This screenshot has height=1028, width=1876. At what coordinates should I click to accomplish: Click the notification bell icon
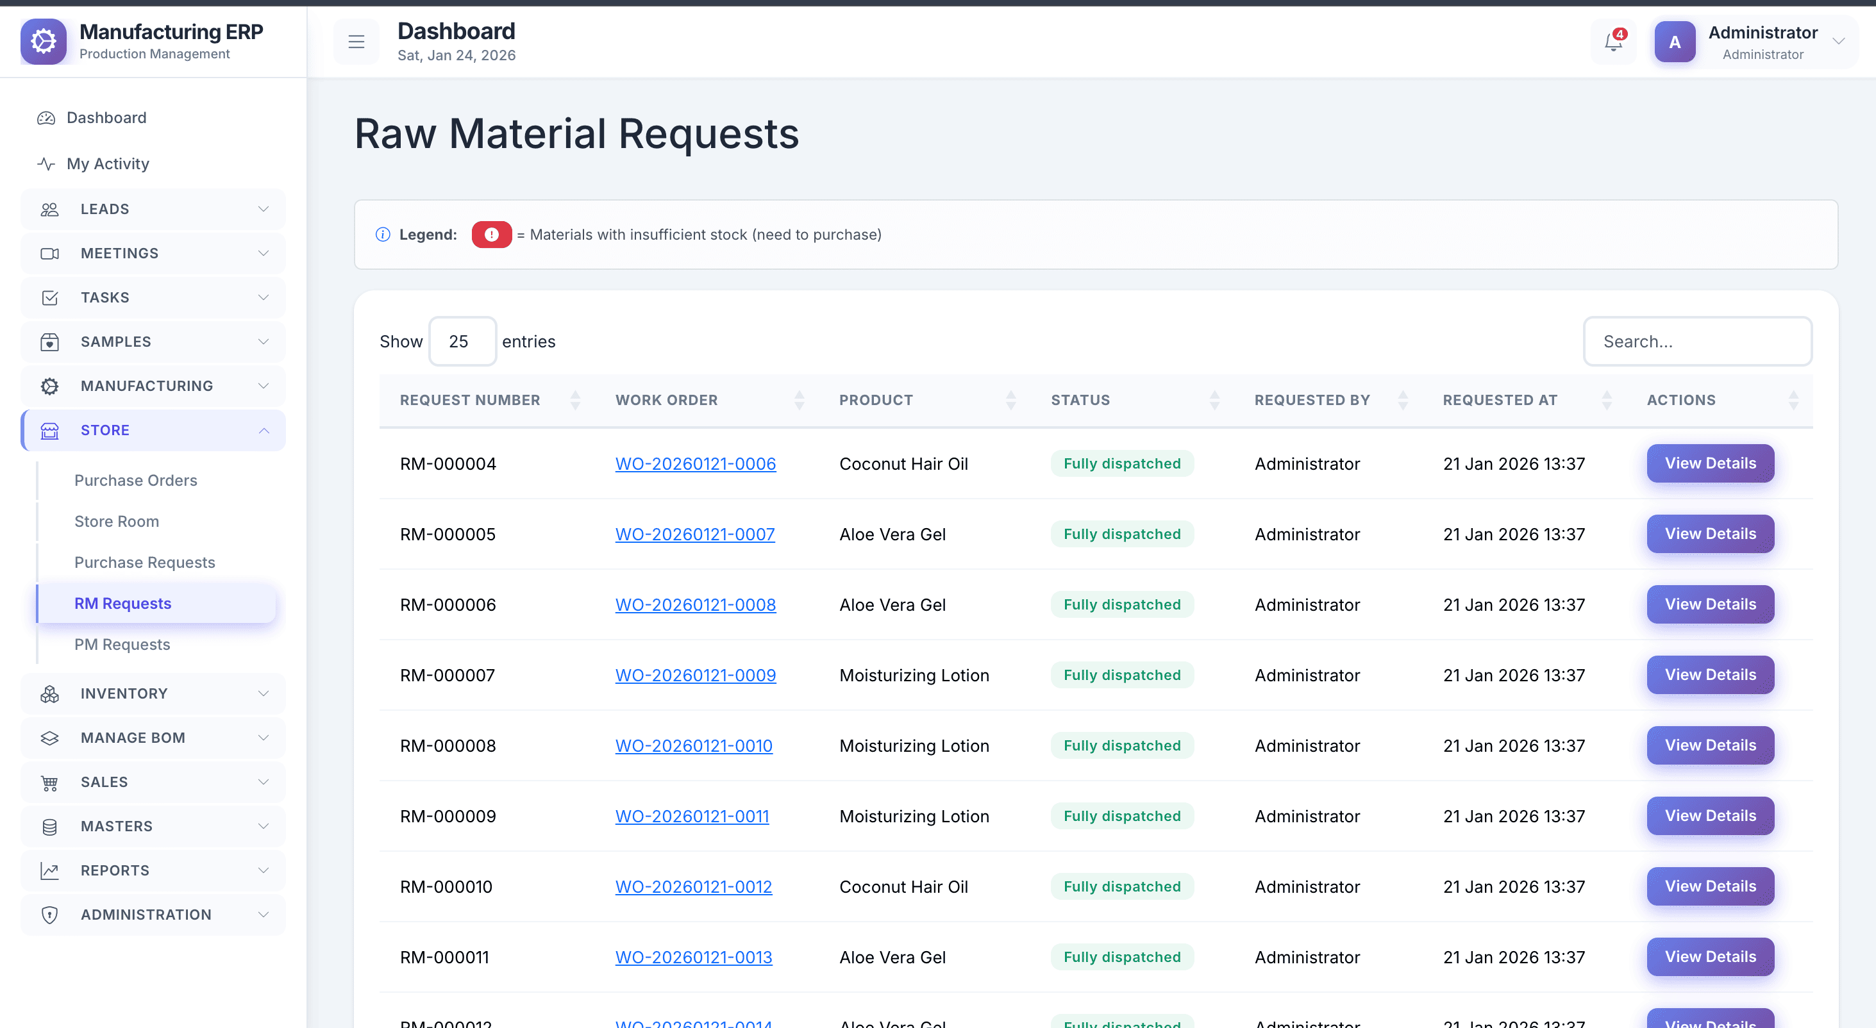(1612, 42)
